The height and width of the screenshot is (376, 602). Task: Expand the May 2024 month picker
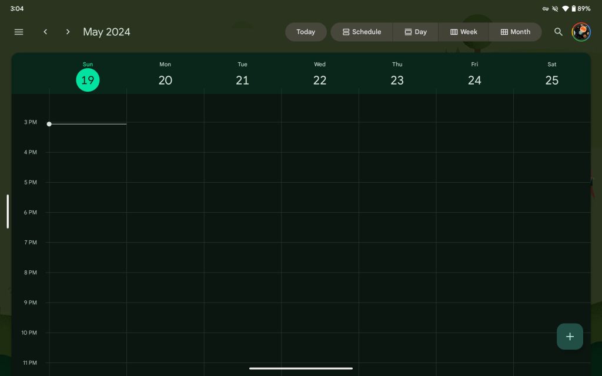pos(106,32)
